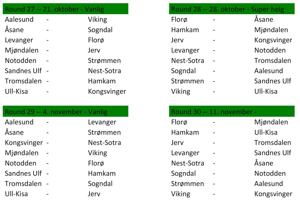Click Hamkam away team in Round 27
300x202 pixels.
102,81
